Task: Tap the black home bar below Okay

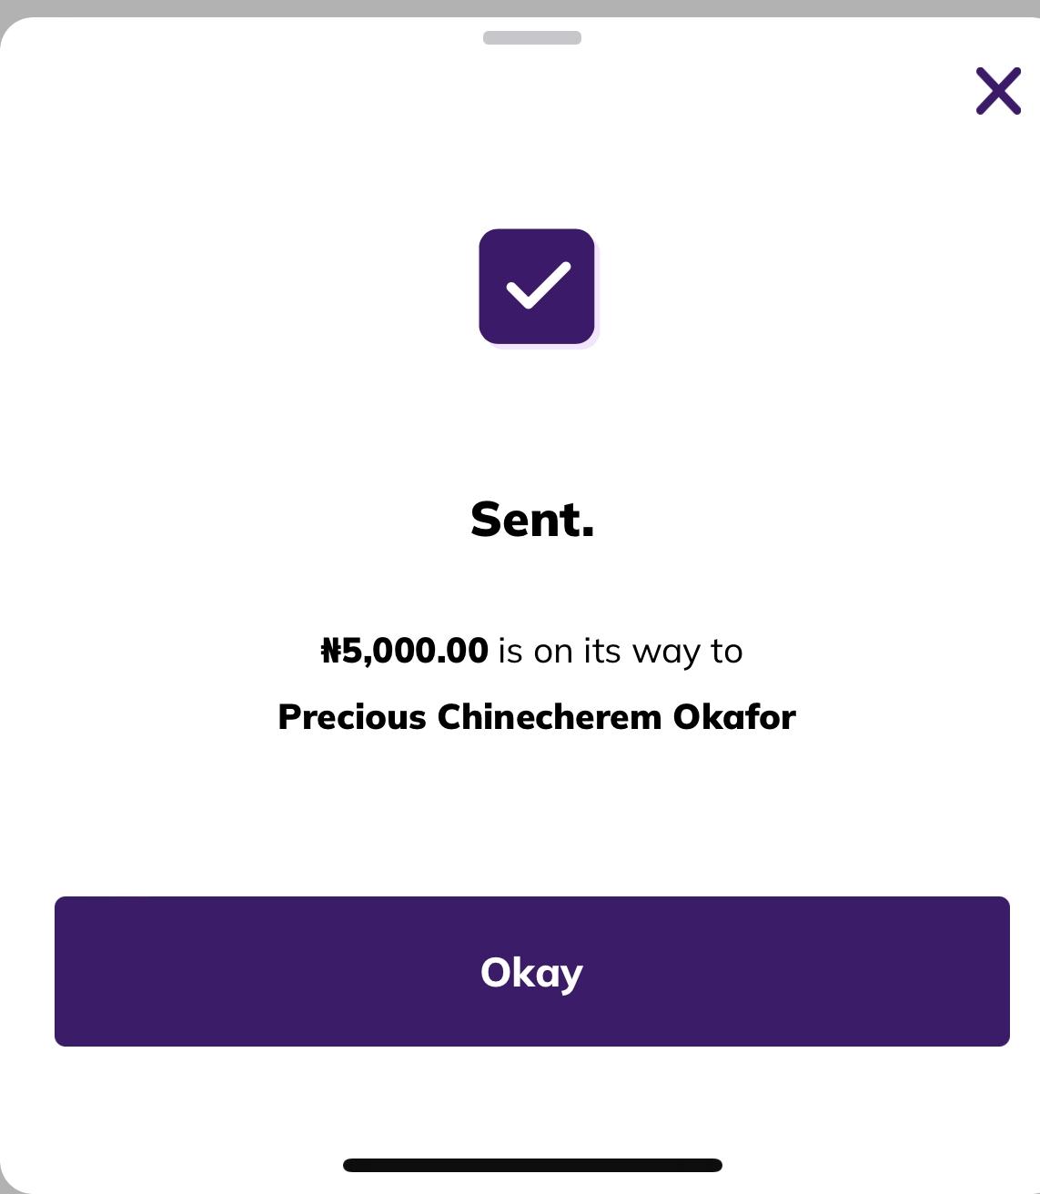Action: coord(532,1165)
